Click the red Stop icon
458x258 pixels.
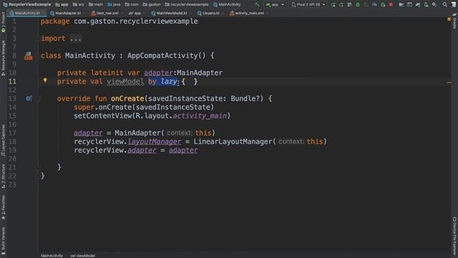click(391, 4)
